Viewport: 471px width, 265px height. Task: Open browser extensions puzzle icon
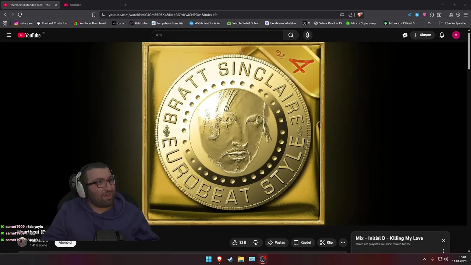click(x=432, y=15)
